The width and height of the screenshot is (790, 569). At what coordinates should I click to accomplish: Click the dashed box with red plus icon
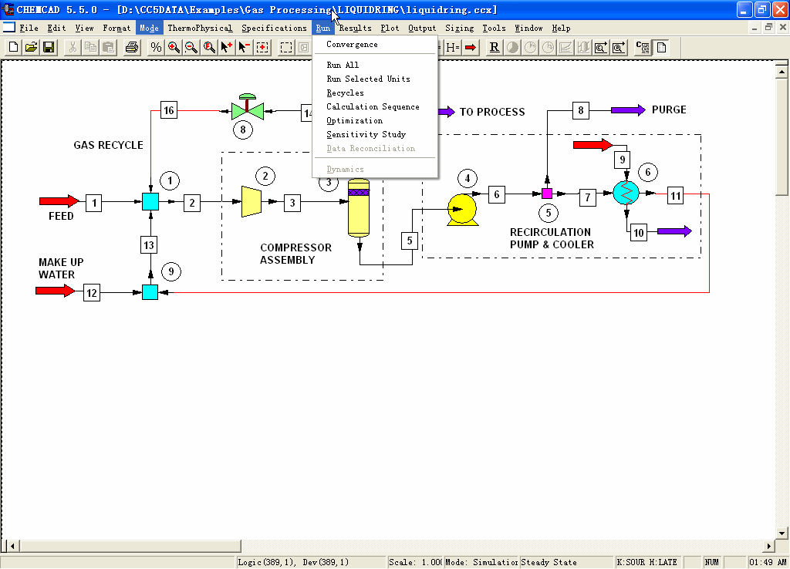(262, 47)
